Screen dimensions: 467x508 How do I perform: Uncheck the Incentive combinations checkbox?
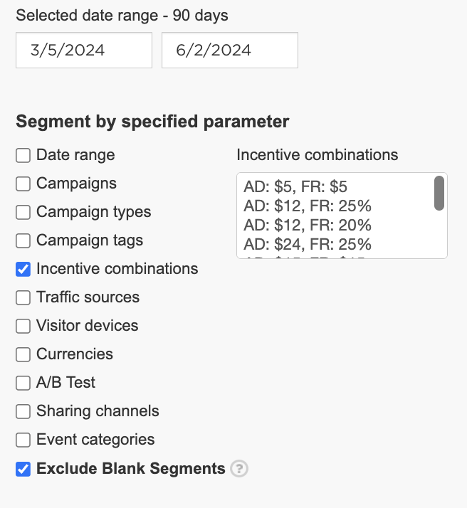[x=23, y=269]
